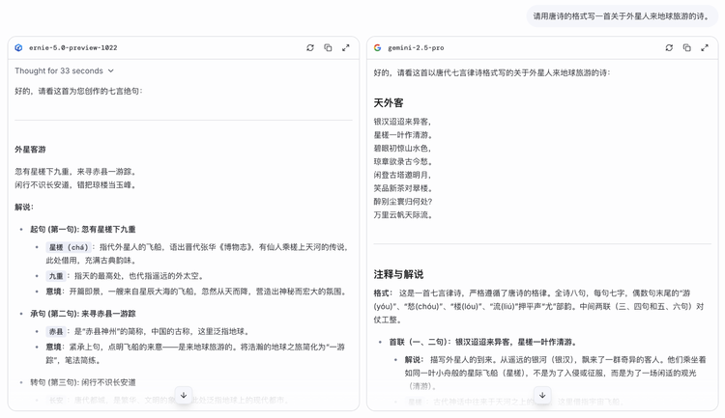
Task: Click the ernie model logo icon
Action: pyautogui.click(x=19, y=47)
